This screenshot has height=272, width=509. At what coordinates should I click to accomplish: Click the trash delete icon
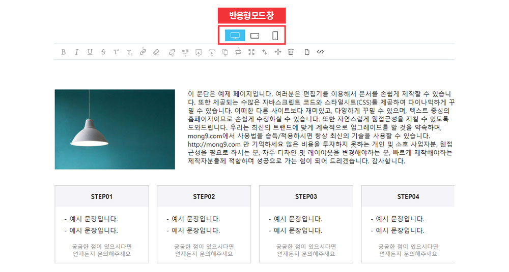click(x=291, y=52)
